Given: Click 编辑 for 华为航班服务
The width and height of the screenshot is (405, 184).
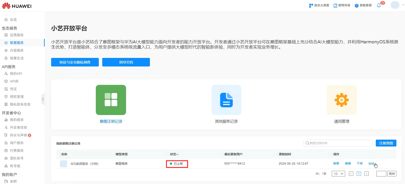Looking at the screenshot, I should [348, 164].
